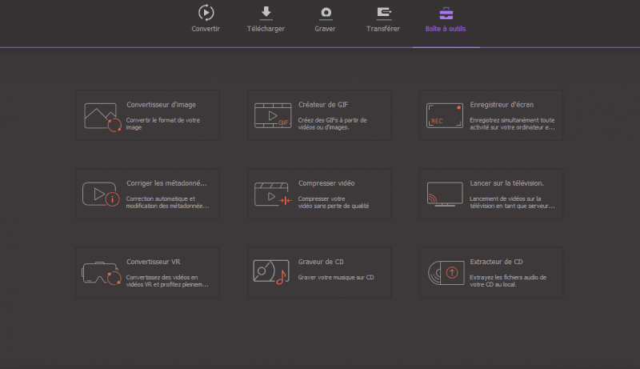Click the metadata info play icon

[x=102, y=195]
